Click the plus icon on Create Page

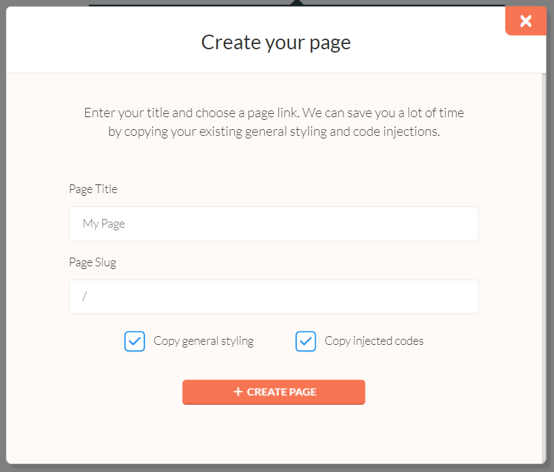238,392
